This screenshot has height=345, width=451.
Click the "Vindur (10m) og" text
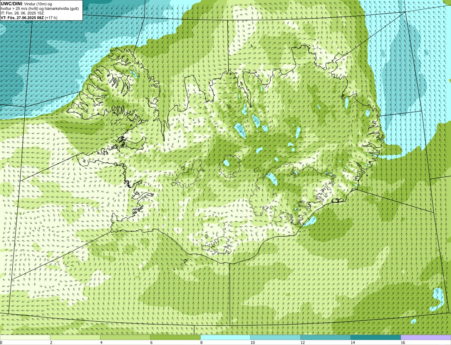click(x=38, y=4)
